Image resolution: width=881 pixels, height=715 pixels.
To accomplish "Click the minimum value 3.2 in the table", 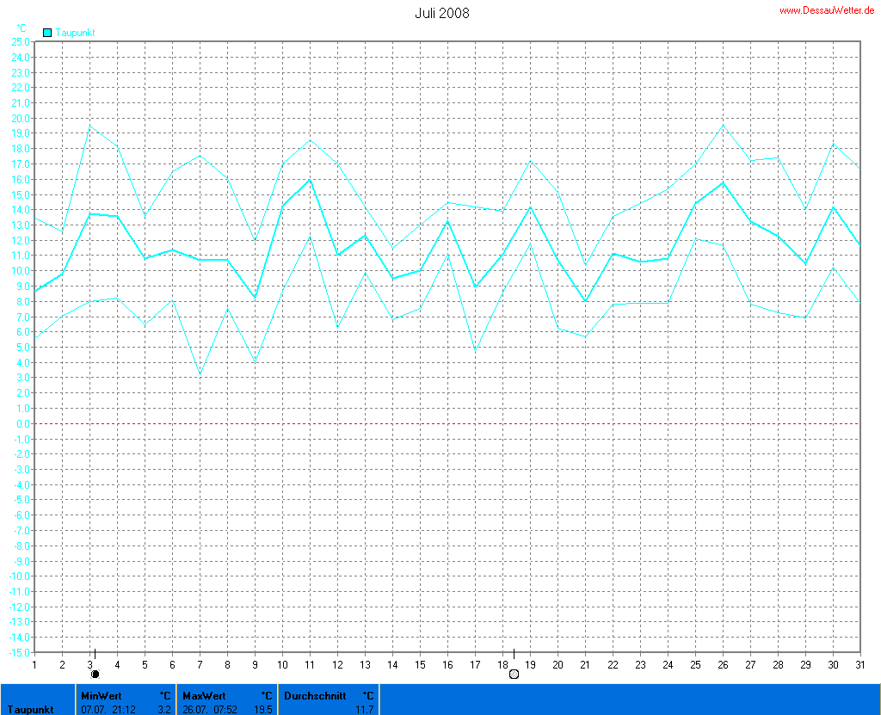I will pos(163,709).
